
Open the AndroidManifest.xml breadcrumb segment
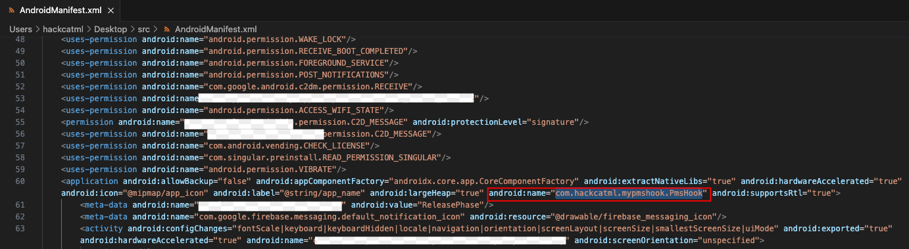tap(215, 30)
